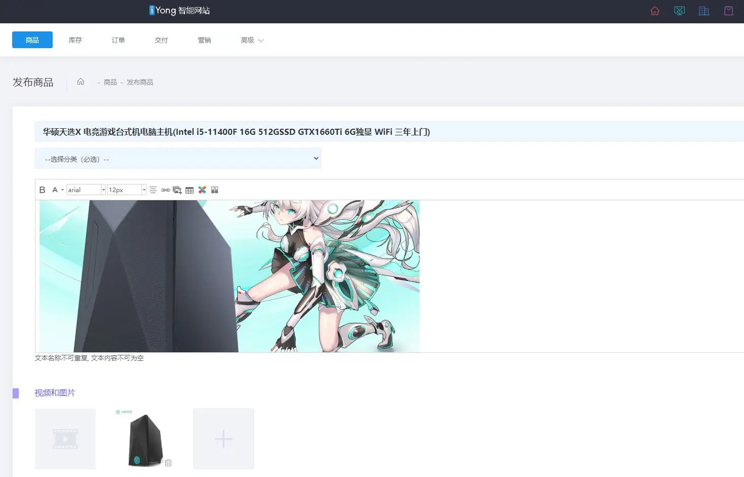Toggle bold text formatting in editor
This screenshot has width=744, height=477.
tap(42, 190)
